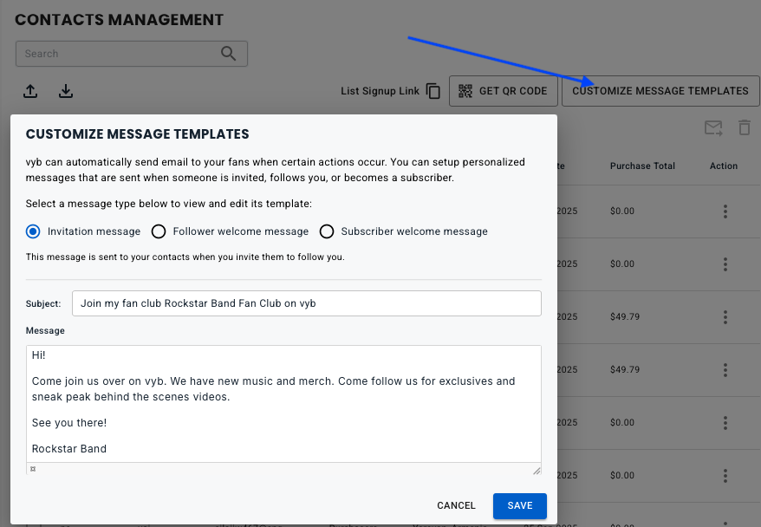The image size is (761, 527).
Task: Save the message template
Action: [x=519, y=505]
